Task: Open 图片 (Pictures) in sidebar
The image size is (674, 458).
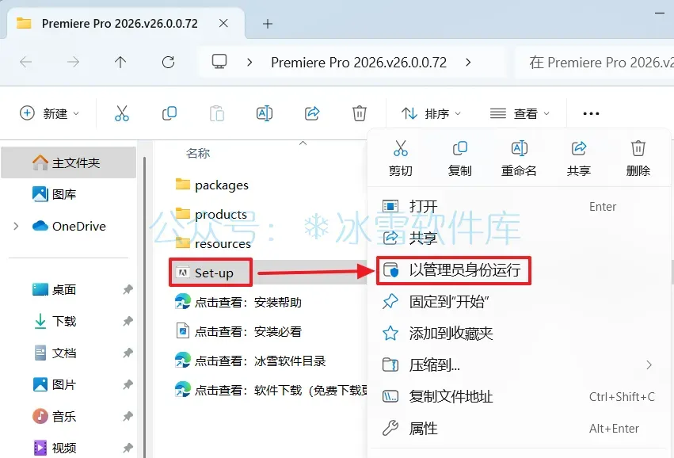Action: point(55,384)
